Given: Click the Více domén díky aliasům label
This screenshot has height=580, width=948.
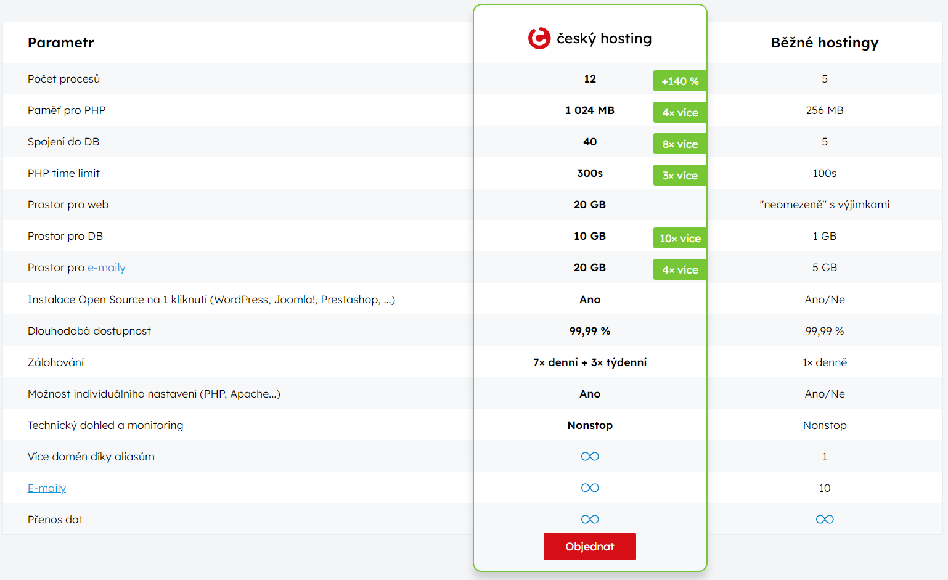Looking at the screenshot, I should (x=91, y=457).
